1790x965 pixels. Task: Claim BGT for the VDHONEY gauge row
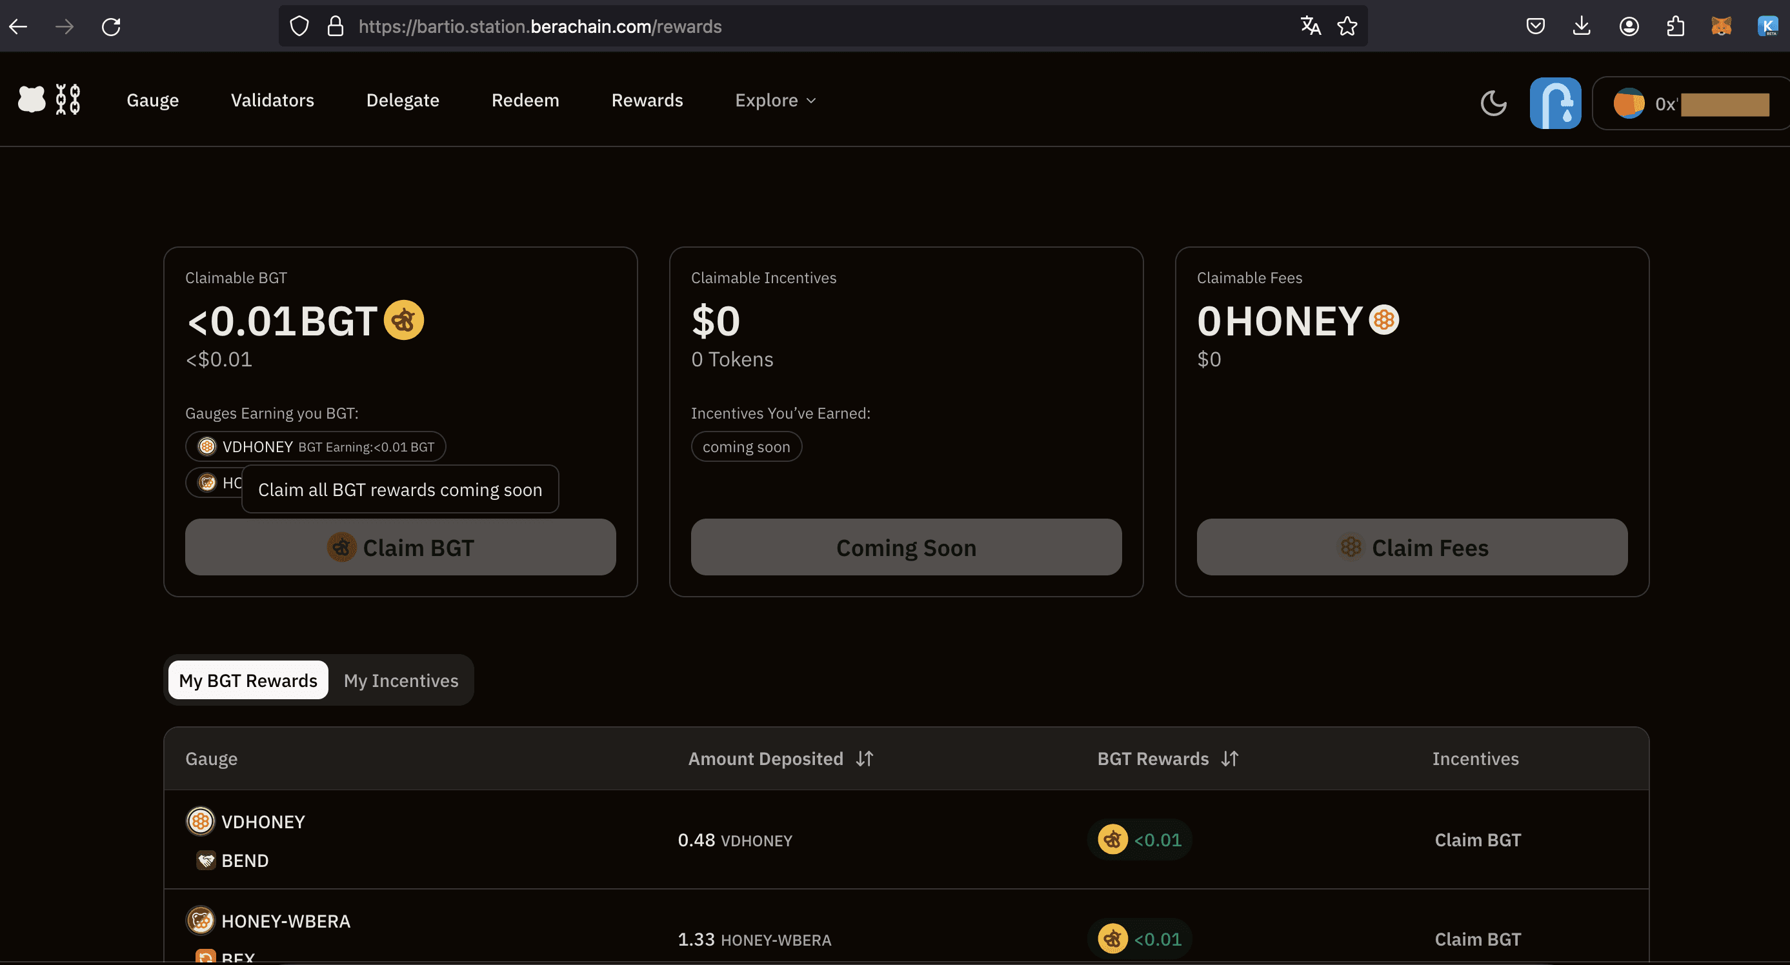pyautogui.click(x=1477, y=840)
